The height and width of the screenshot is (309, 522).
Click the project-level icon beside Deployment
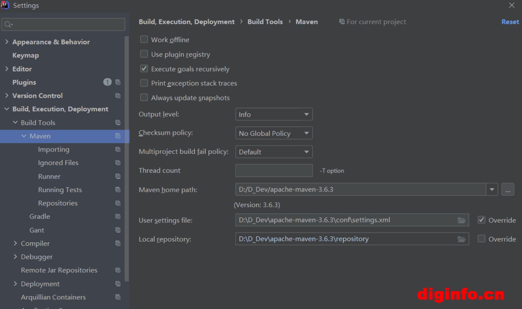click(118, 284)
